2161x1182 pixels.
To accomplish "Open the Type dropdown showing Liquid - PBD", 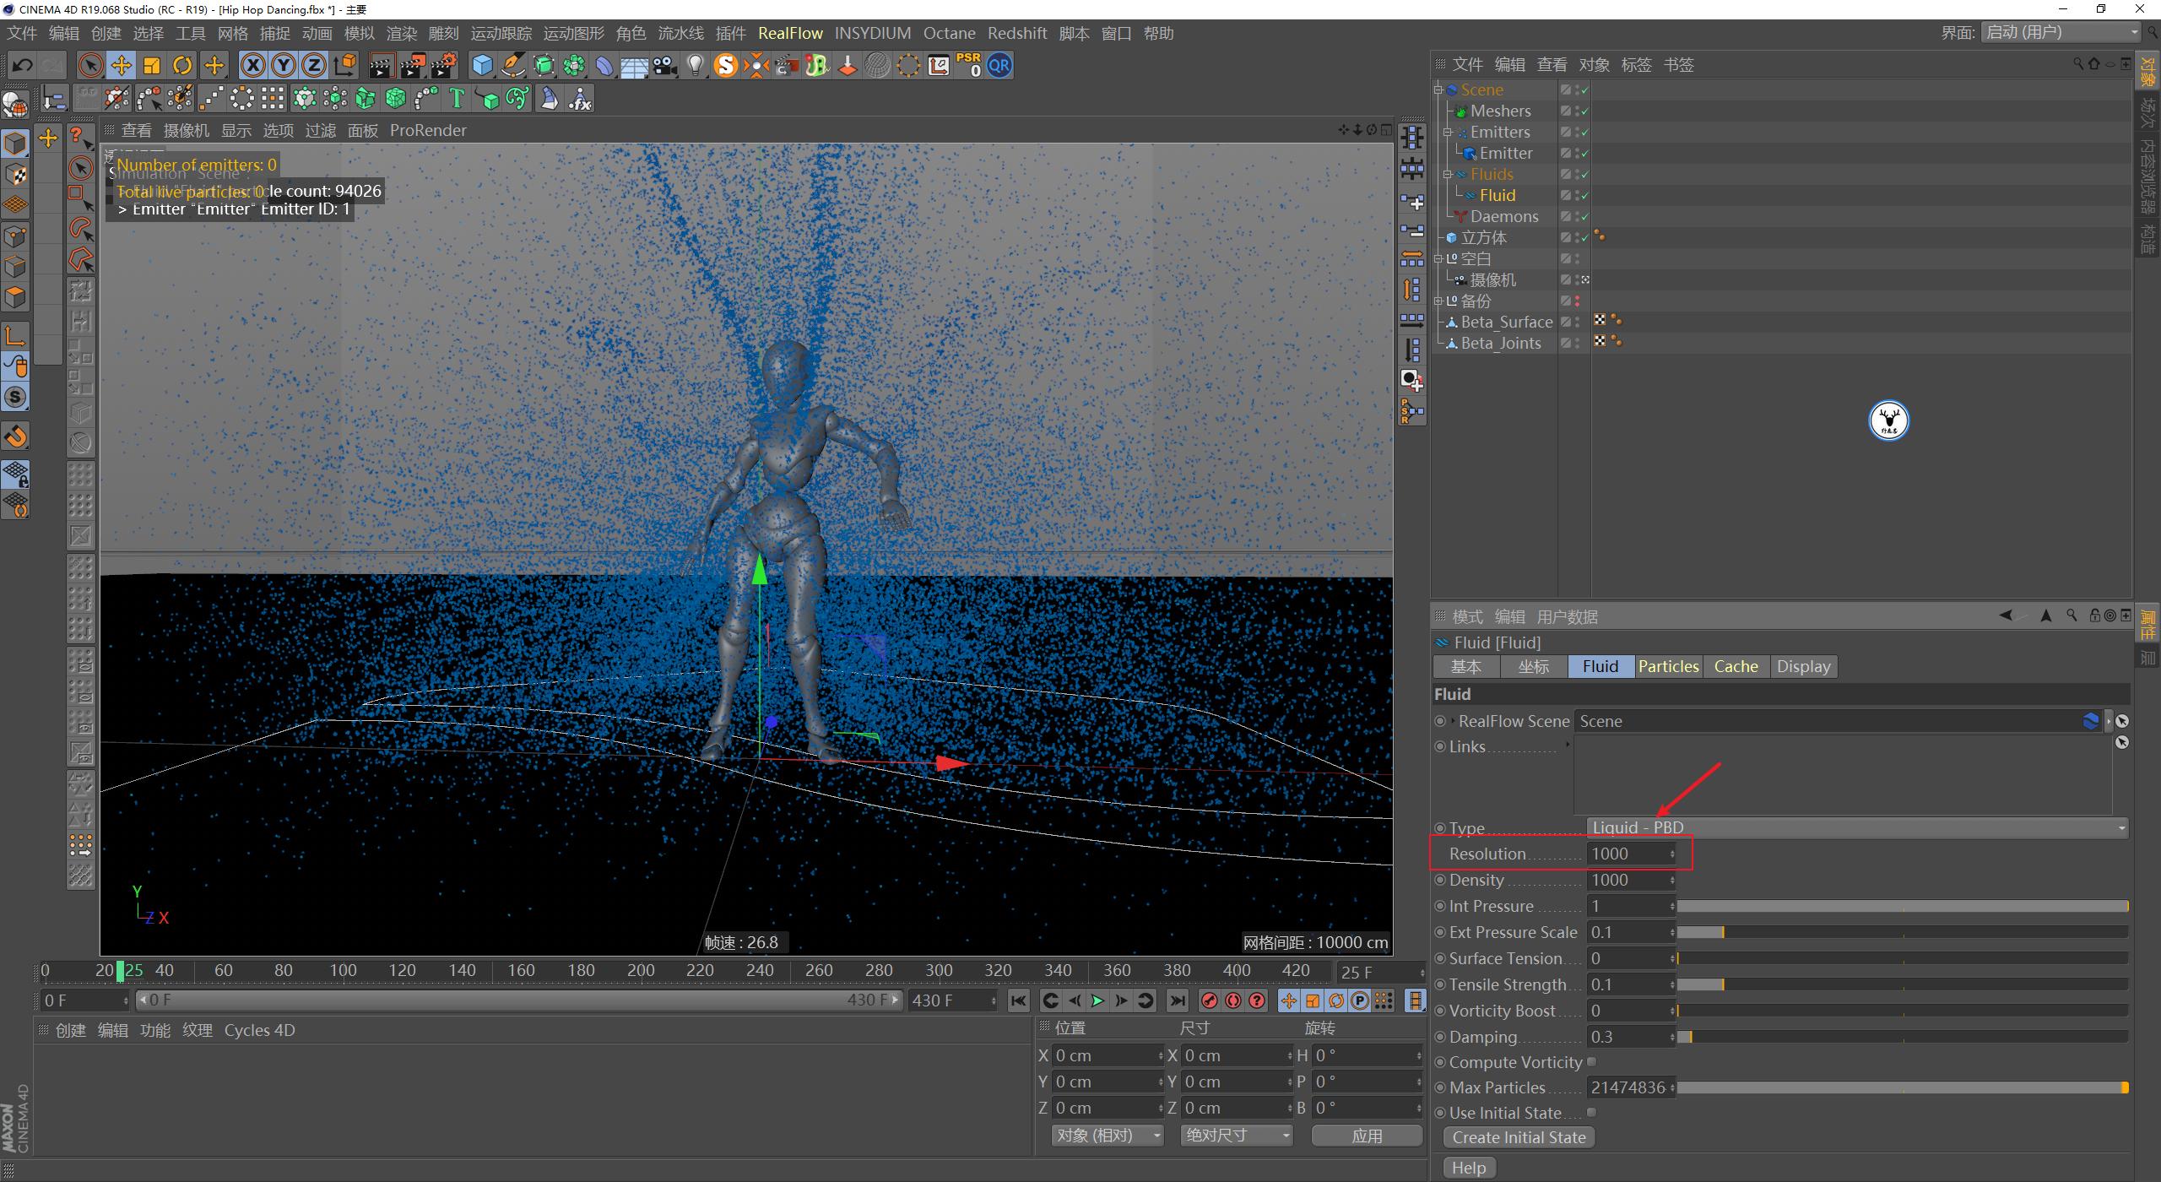I will (x=1855, y=827).
